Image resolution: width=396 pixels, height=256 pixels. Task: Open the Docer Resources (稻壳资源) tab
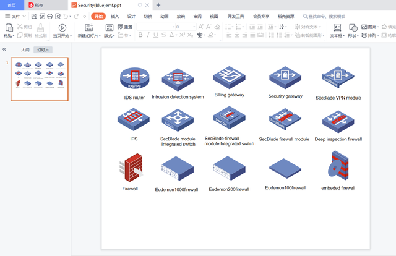pos(286,17)
